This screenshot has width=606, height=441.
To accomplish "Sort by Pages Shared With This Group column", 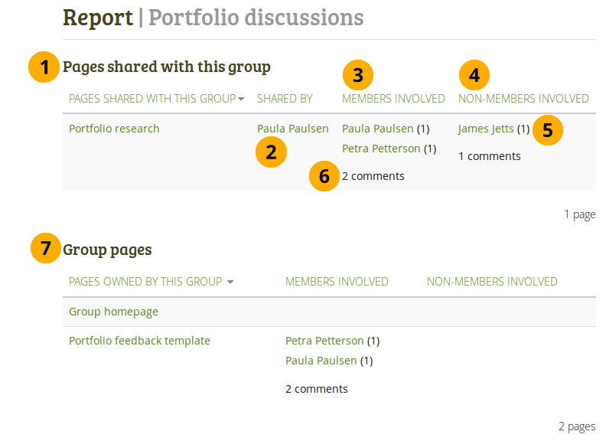I will [x=156, y=99].
